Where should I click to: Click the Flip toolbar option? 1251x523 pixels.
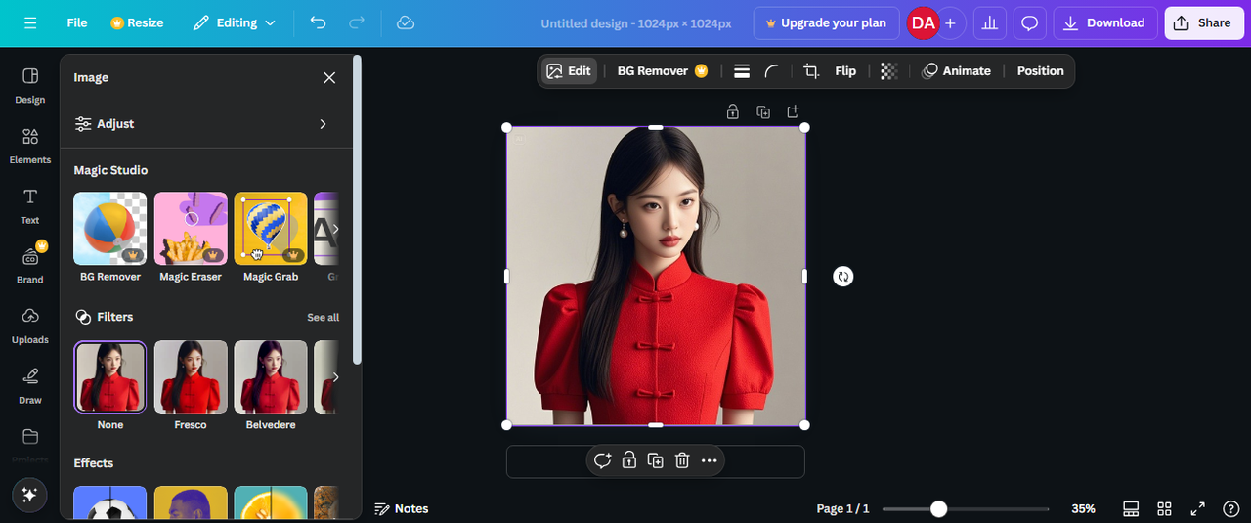(x=845, y=70)
